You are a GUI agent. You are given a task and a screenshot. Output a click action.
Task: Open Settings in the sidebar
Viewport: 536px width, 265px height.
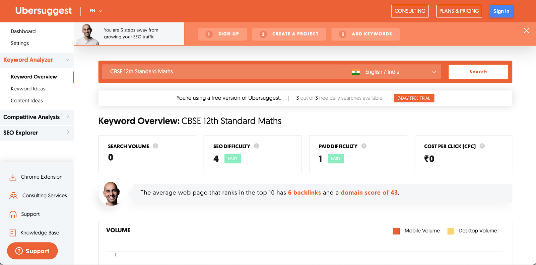coord(20,43)
